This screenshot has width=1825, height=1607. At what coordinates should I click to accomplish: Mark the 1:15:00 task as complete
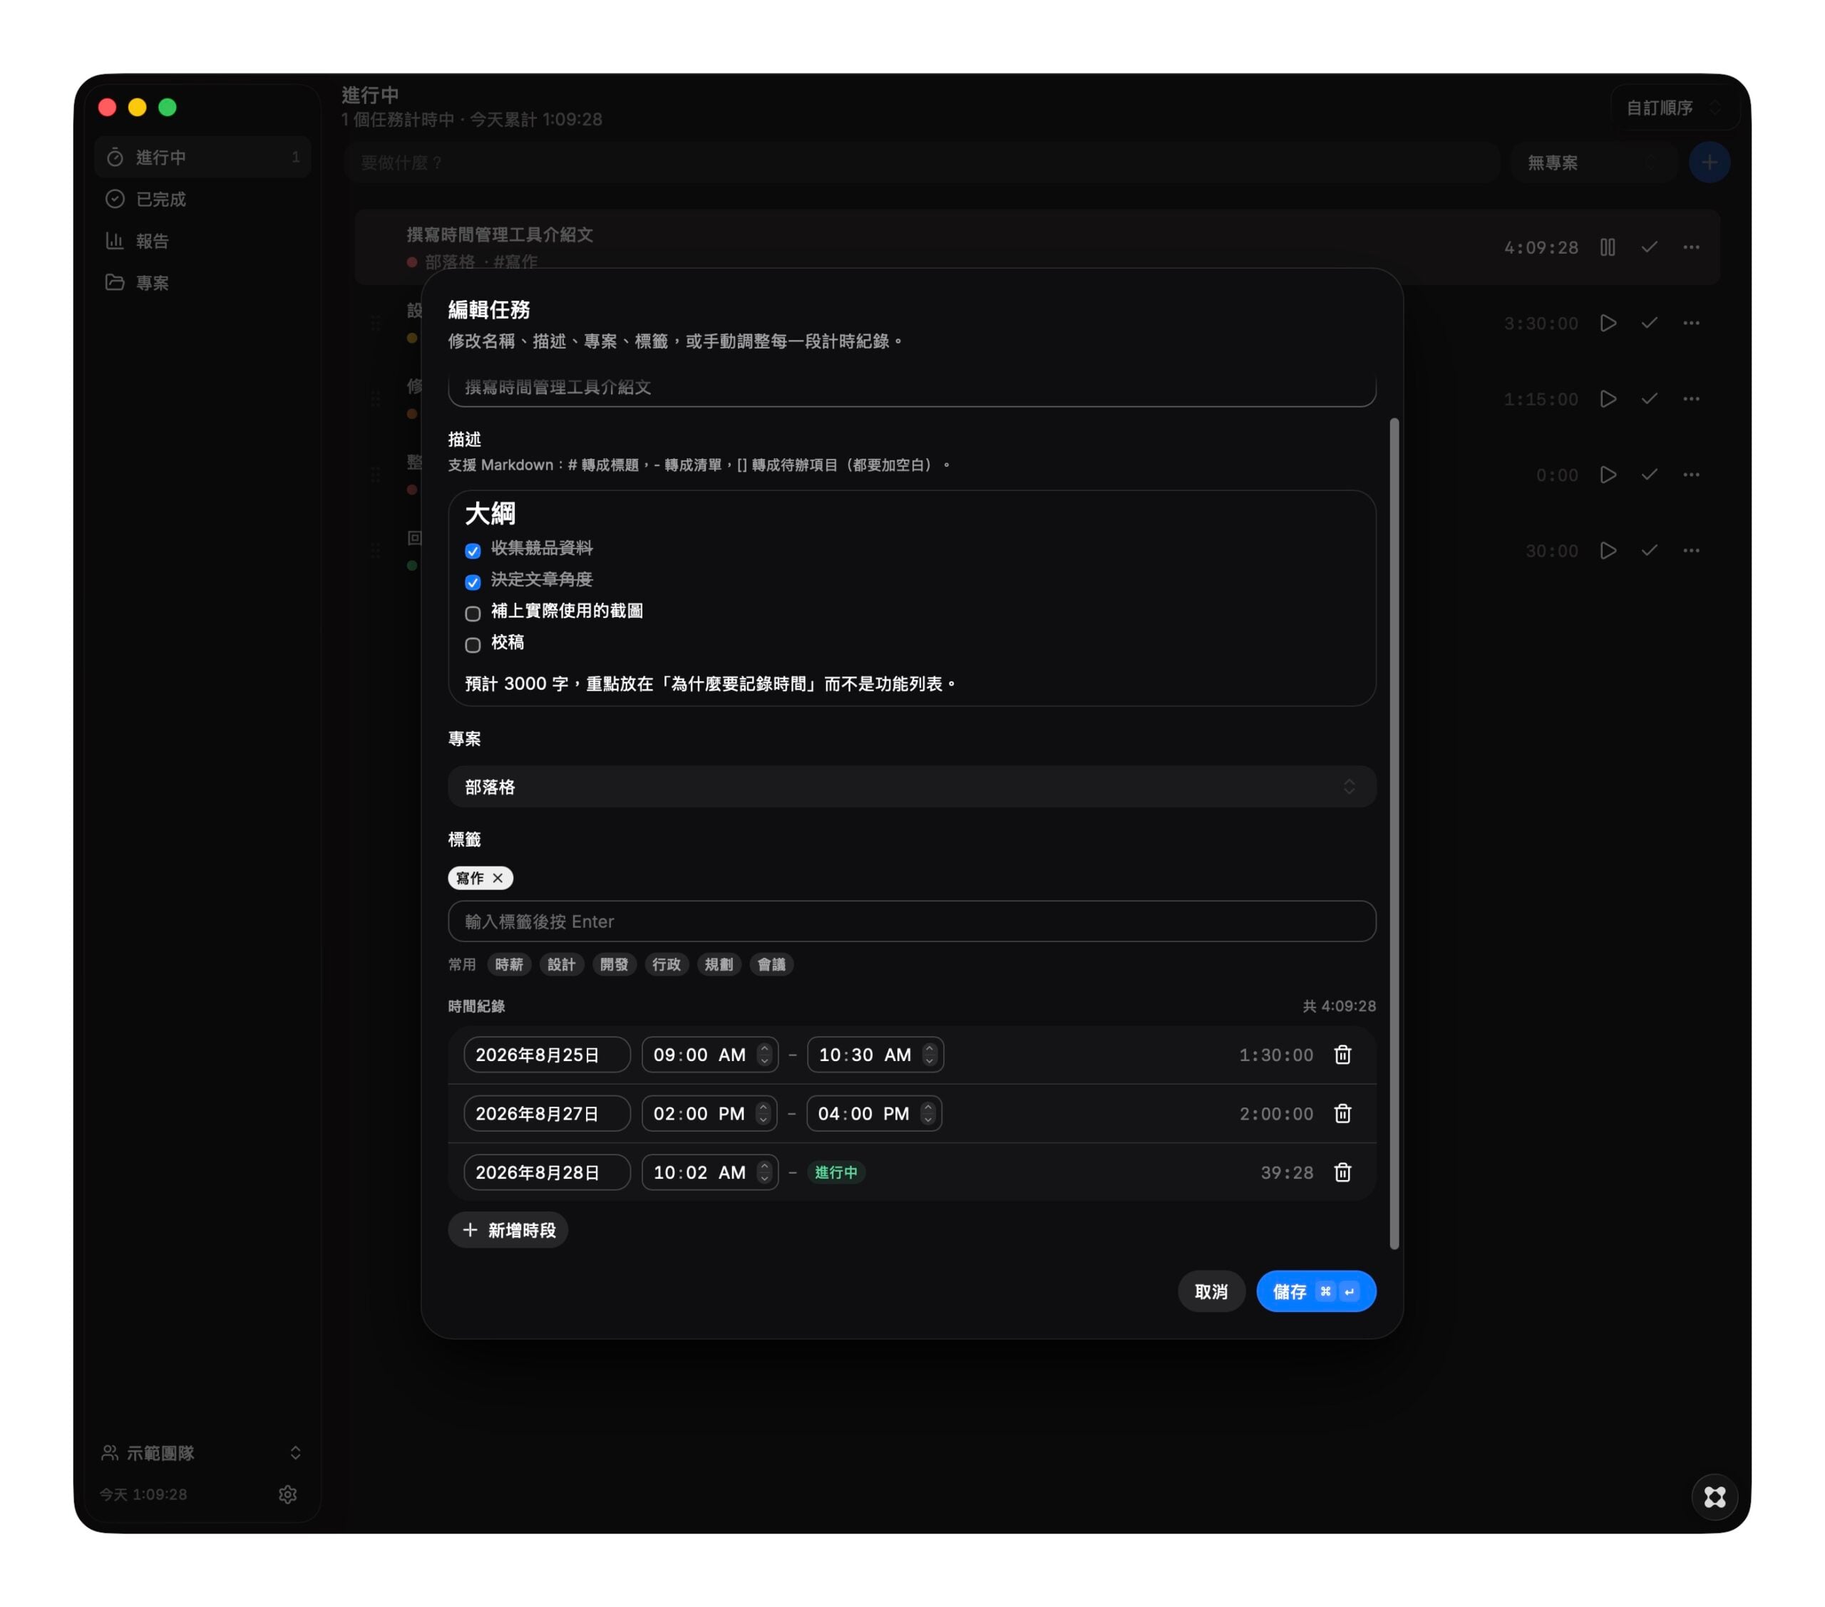1649,399
